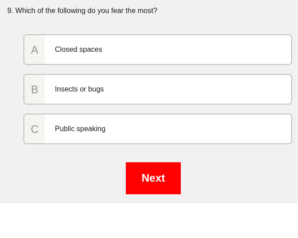Select option C, Public speaking
298x238 pixels.
[x=158, y=129]
